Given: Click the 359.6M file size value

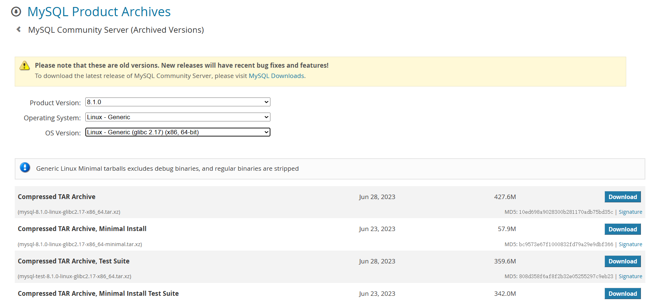Looking at the screenshot, I should (x=505, y=261).
